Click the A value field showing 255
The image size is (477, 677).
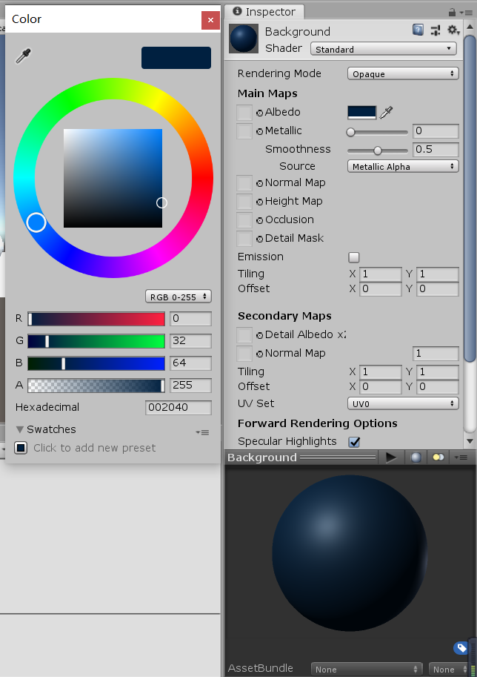190,385
